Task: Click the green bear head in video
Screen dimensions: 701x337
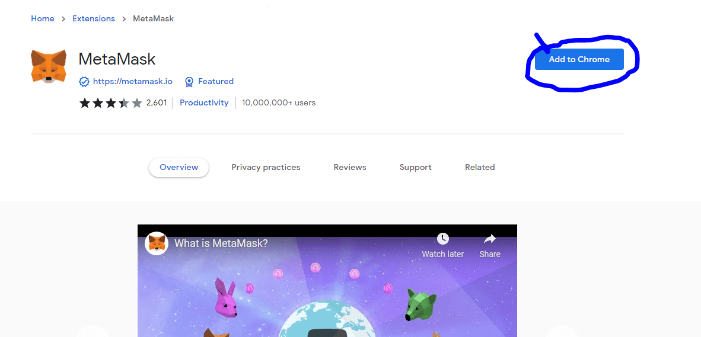Action: click(421, 304)
